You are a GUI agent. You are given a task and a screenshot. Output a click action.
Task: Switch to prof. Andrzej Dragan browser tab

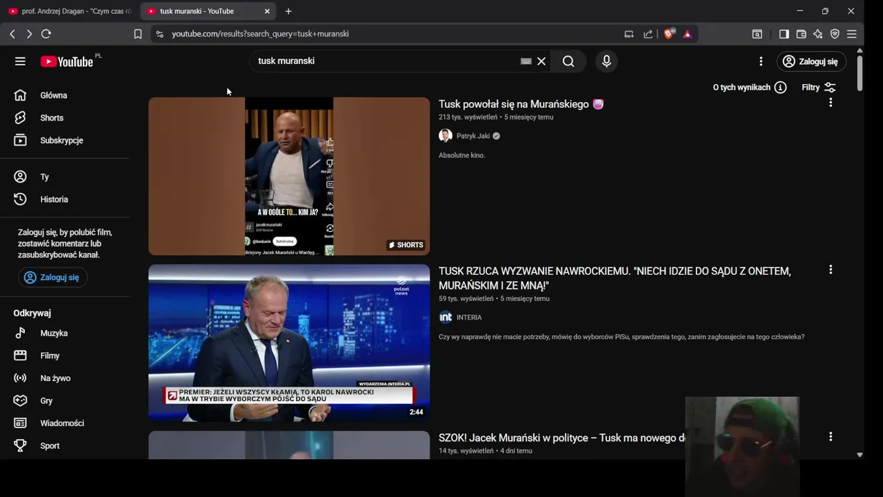70,11
